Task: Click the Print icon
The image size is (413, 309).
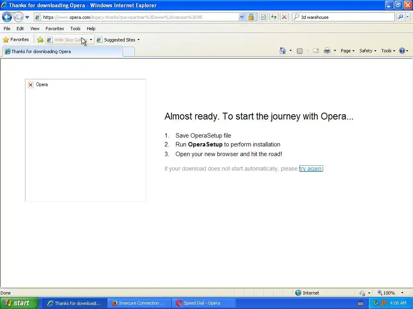Action: tap(327, 51)
